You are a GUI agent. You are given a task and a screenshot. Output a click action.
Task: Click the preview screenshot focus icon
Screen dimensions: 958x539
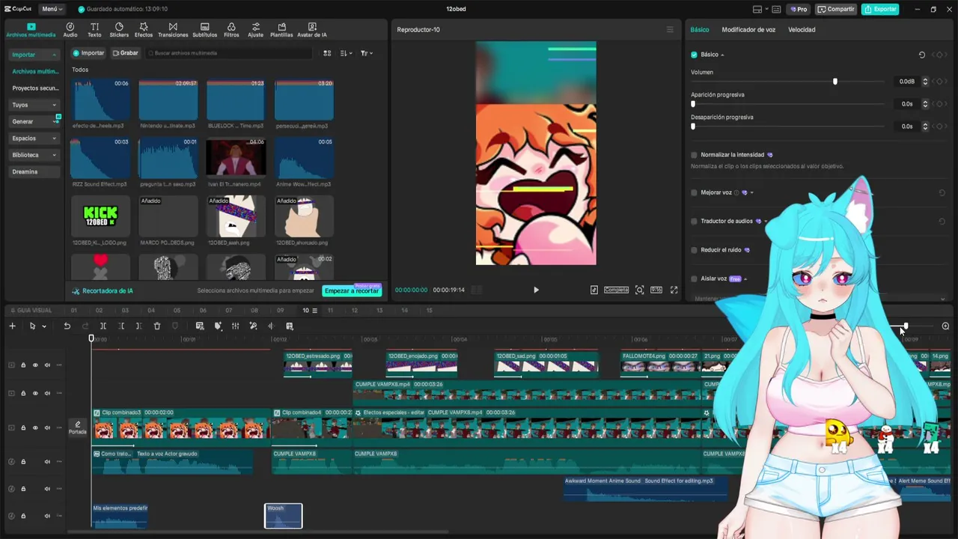[639, 290]
